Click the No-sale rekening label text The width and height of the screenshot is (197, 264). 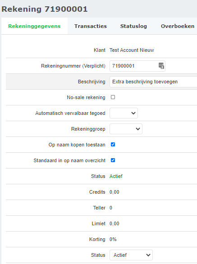click(86, 97)
